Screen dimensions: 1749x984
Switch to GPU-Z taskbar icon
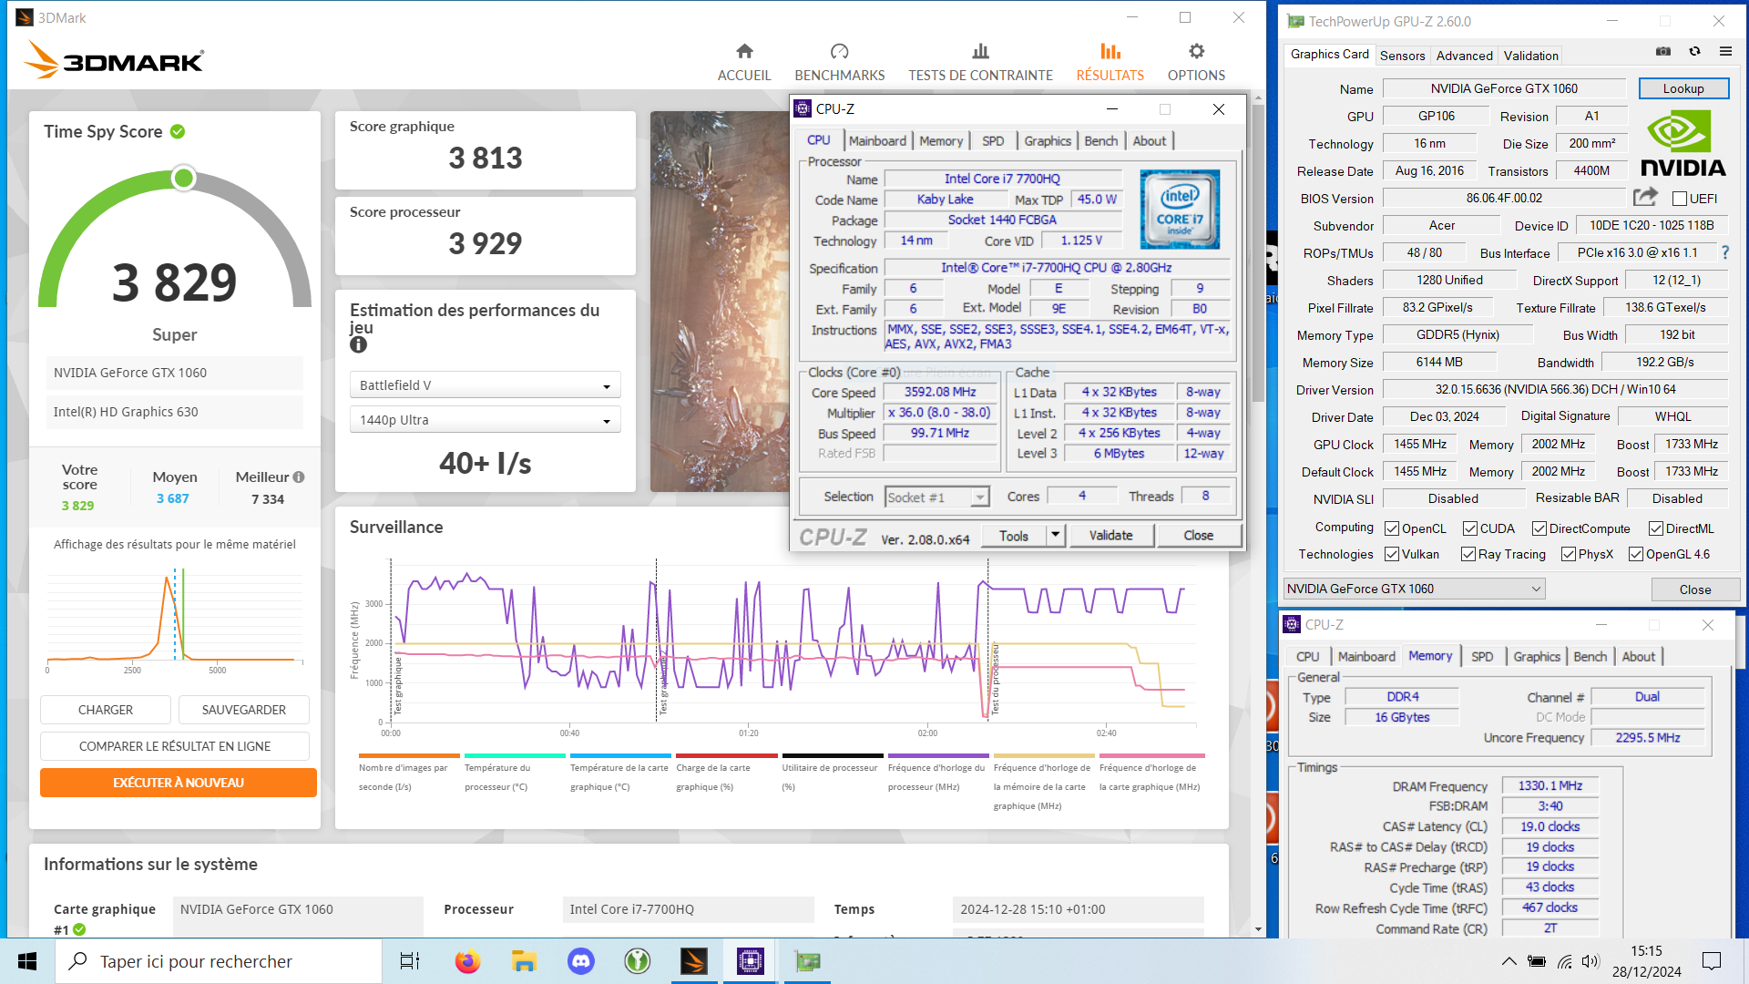coord(807,961)
